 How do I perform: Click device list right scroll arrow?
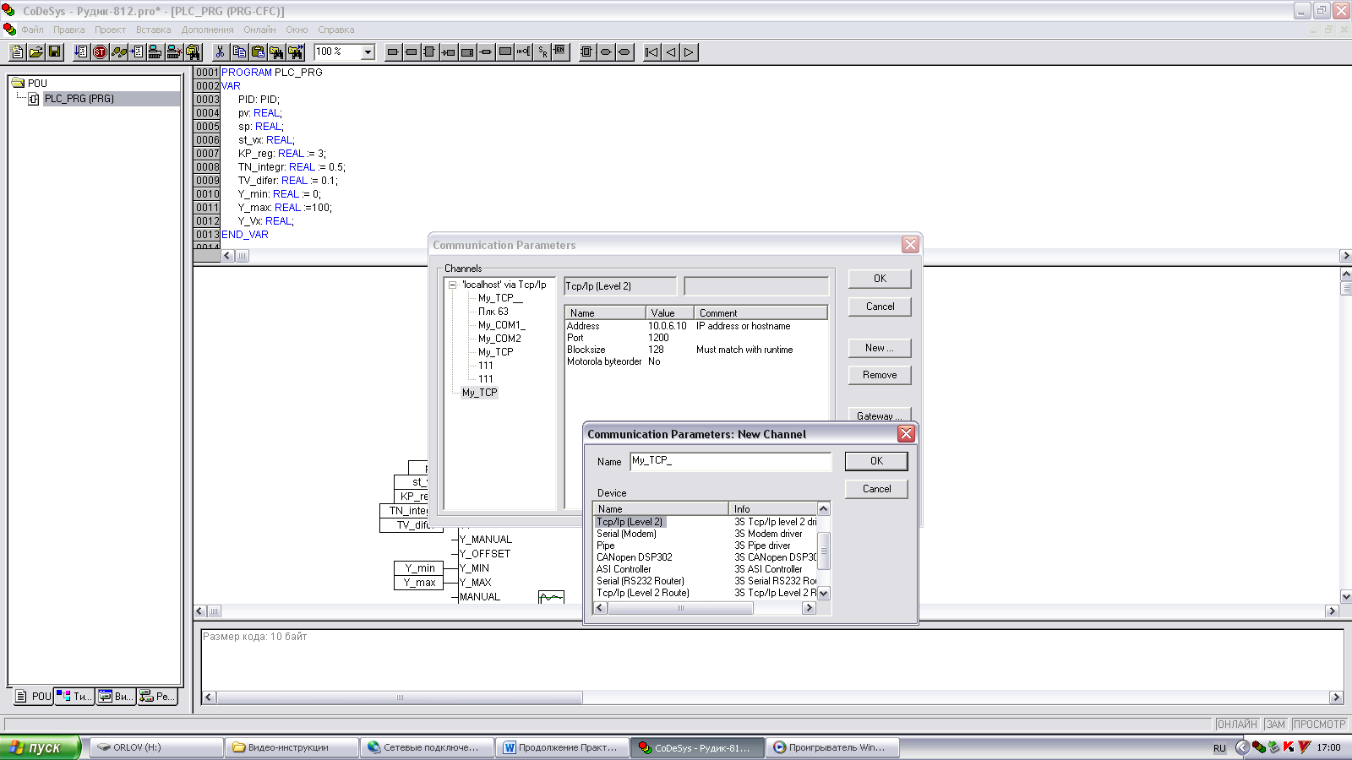[x=809, y=608]
